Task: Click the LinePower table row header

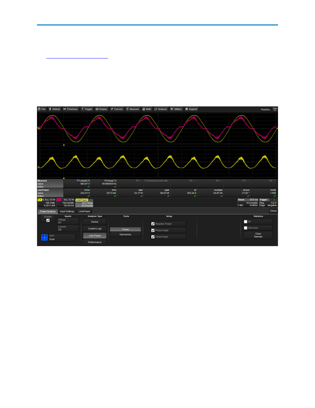Action: pyautogui.click(x=50, y=193)
